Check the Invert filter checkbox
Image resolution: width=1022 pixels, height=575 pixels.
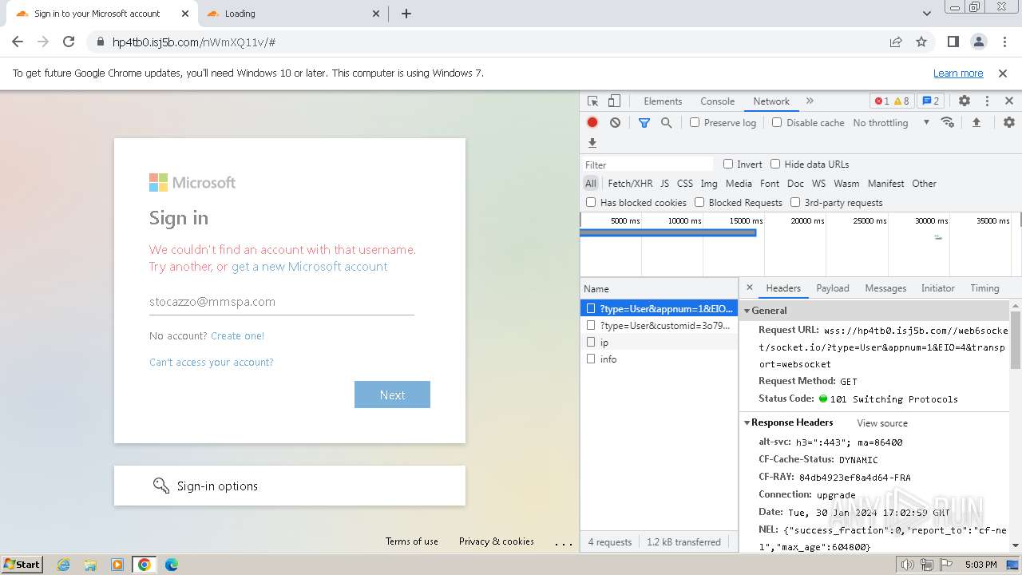pos(728,164)
